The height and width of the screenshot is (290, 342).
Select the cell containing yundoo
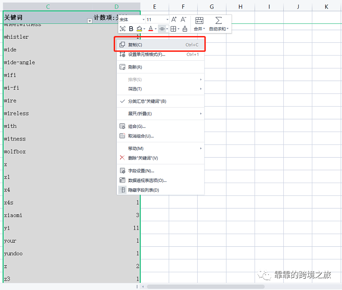tap(48, 254)
